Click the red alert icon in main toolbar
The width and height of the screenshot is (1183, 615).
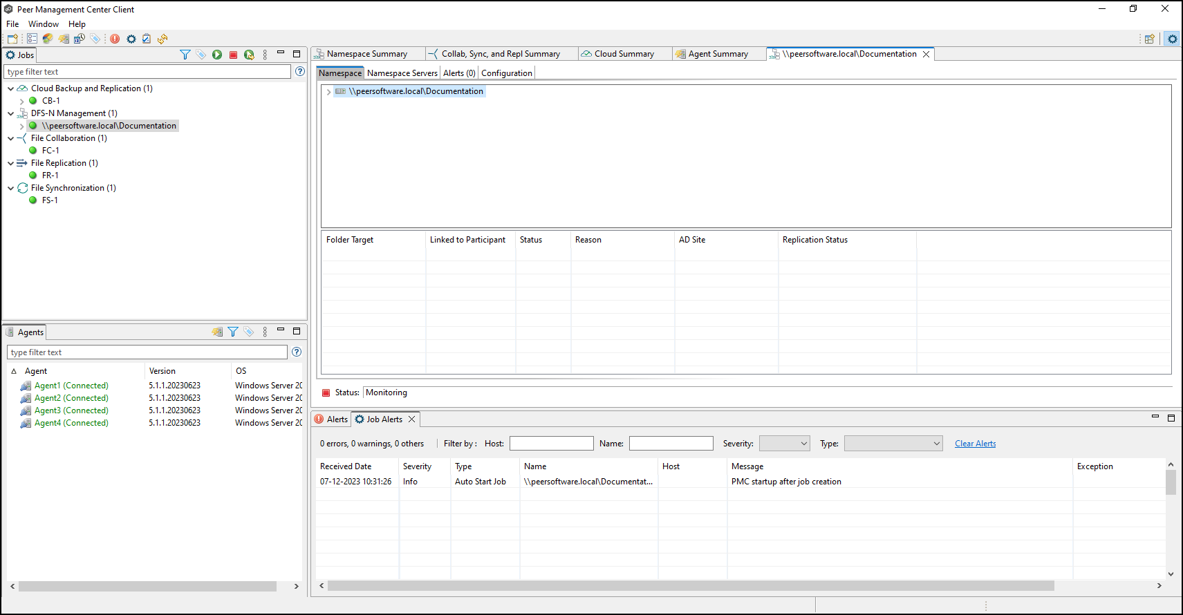coord(115,39)
